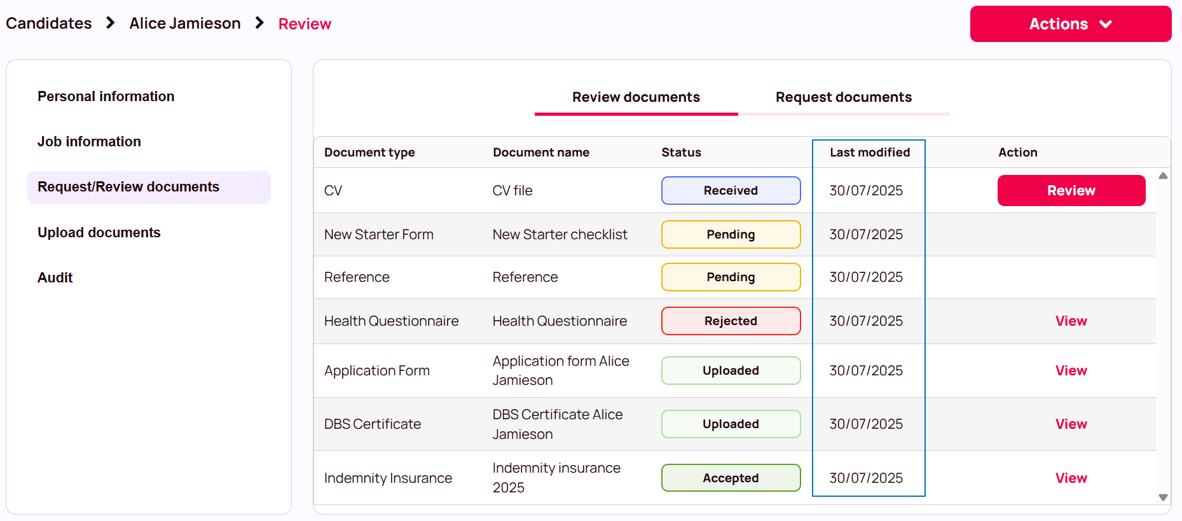Click Review button for CV file

pos(1071,191)
